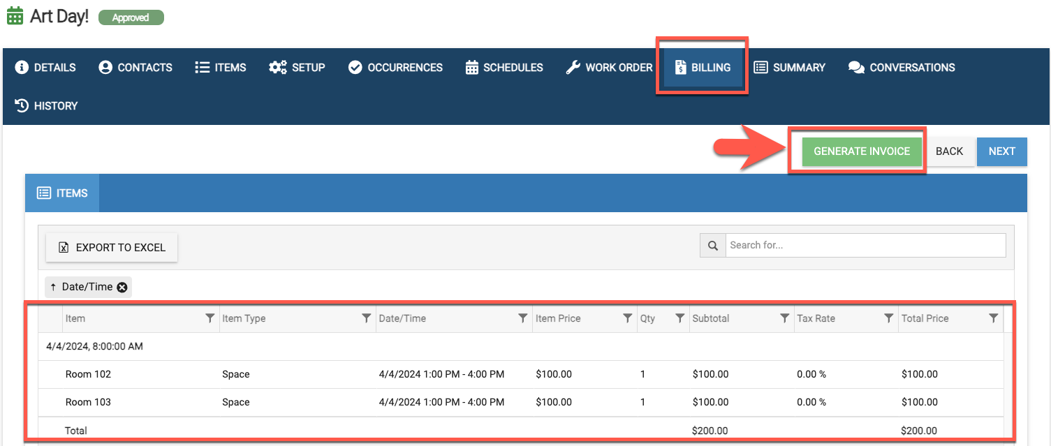The height and width of the screenshot is (446, 1051).
Task: Go to the Conversations tab
Action: [902, 68]
